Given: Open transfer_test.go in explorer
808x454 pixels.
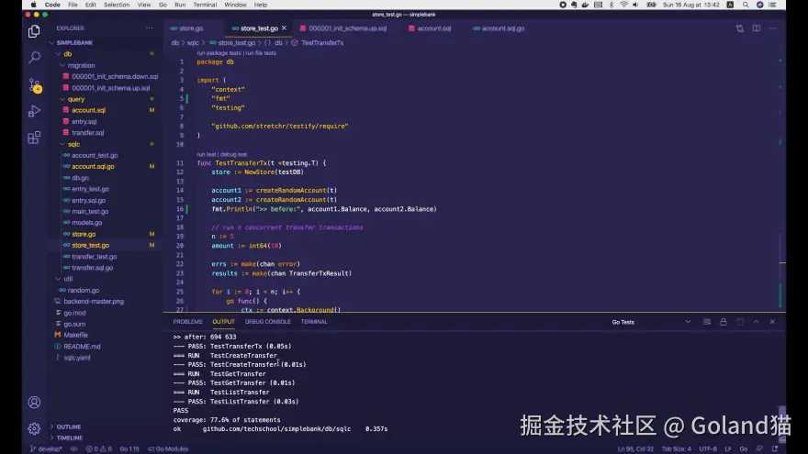Looking at the screenshot, I should pos(95,256).
